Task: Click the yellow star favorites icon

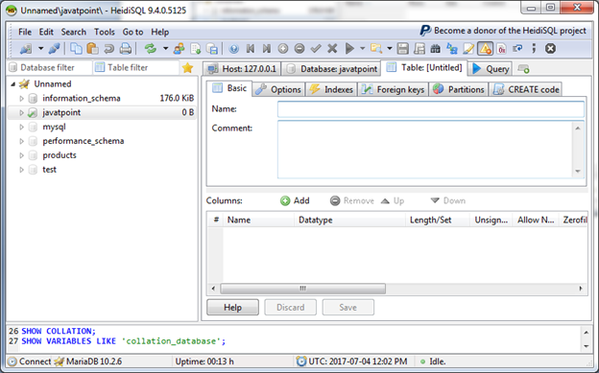Action: tap(187, 68)
